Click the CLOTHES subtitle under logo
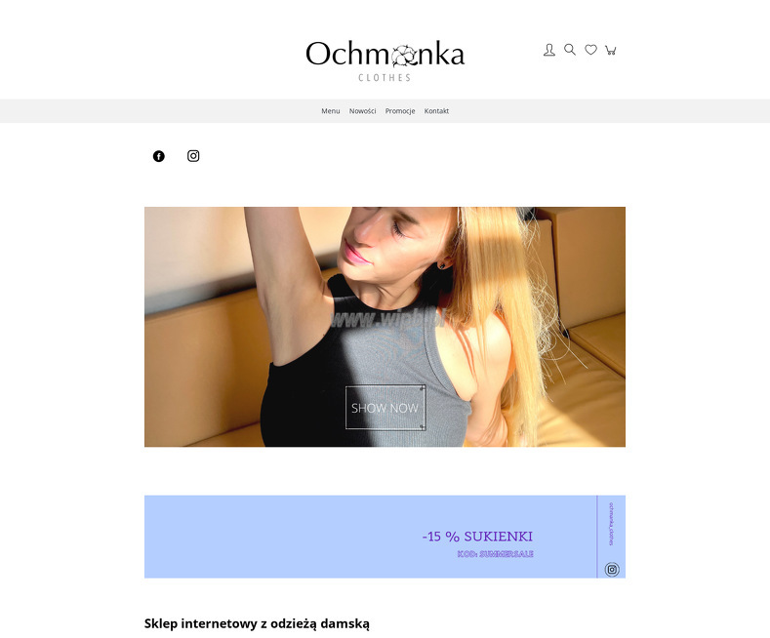Viewport: 770px width, 638px height. (x=385, y=77)
